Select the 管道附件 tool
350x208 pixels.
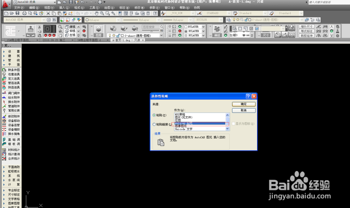[x=12, y=106]
